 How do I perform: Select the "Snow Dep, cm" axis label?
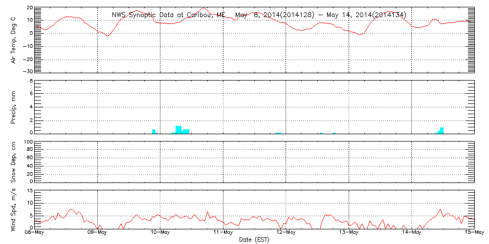click(x=14, y=162)
